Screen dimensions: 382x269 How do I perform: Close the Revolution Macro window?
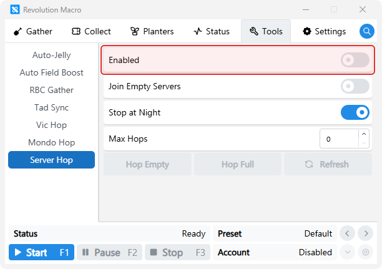[363, 10]
